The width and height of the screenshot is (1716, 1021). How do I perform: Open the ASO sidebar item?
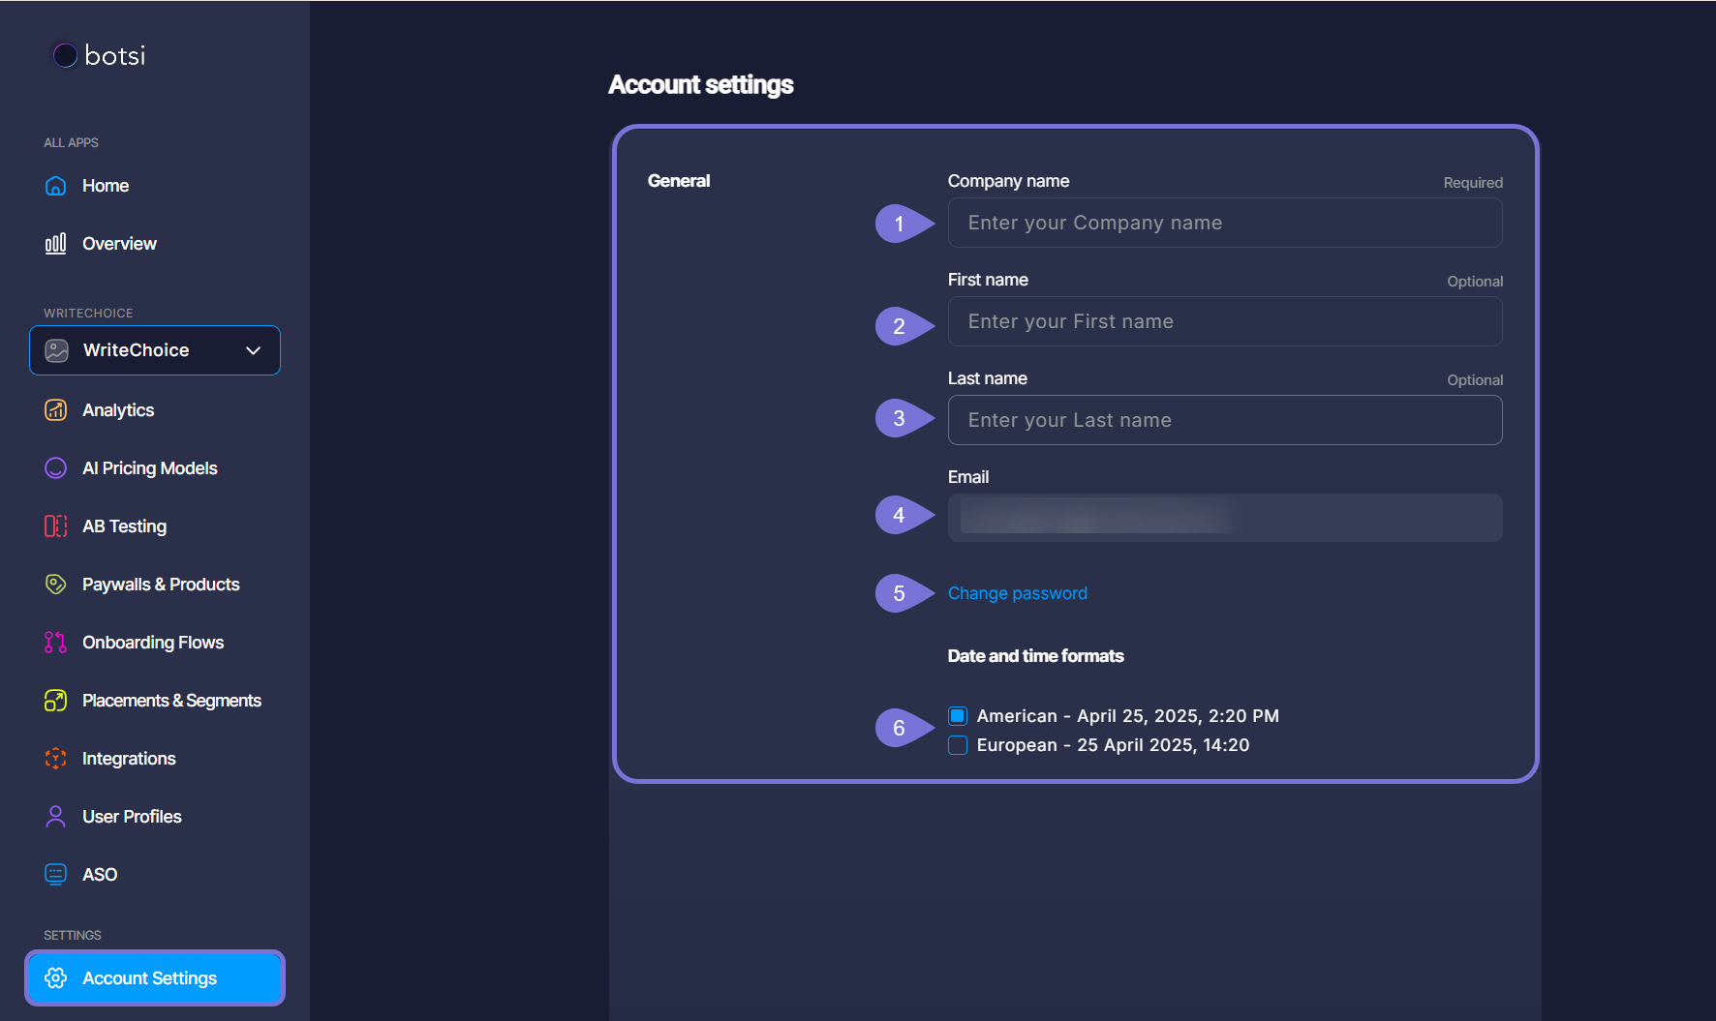(x=100, y=875)
